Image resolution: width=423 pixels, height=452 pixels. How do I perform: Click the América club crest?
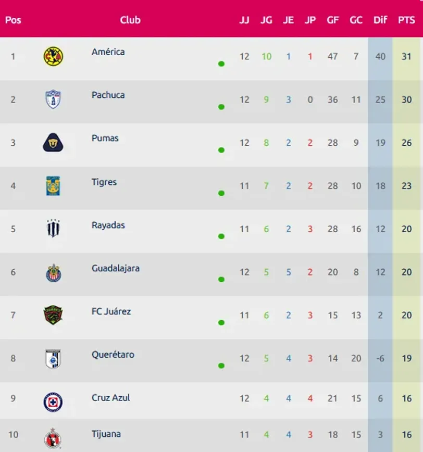53,56
